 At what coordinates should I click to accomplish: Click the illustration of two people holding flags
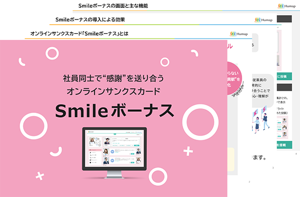click(x=261, y=119)
